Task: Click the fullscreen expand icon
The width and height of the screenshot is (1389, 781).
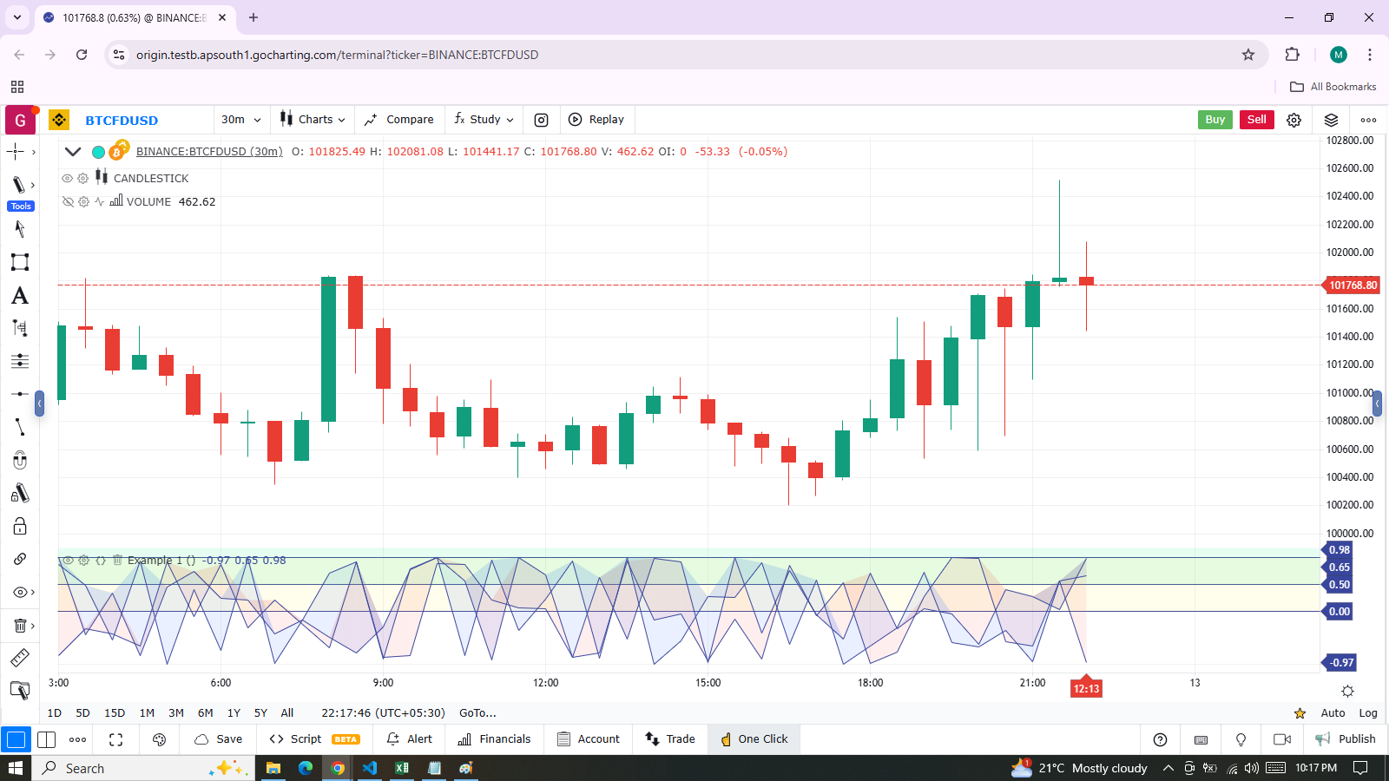Action: 115,739
